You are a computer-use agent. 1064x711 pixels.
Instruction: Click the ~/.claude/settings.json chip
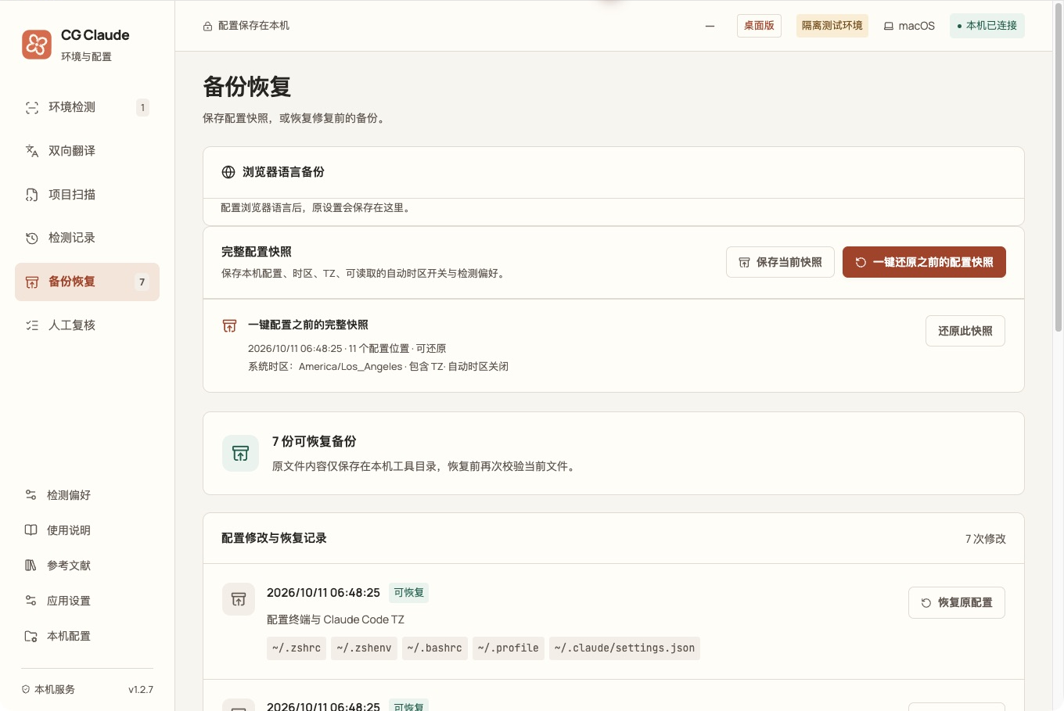(624, 648)
